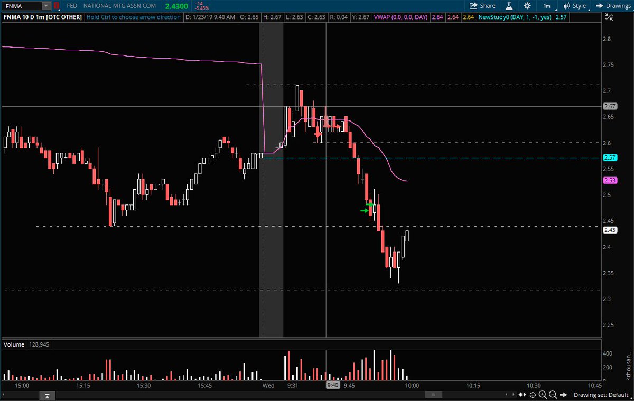Click the Share button
634x401 pixels.
pyautogui.click(x=482, y=6)
